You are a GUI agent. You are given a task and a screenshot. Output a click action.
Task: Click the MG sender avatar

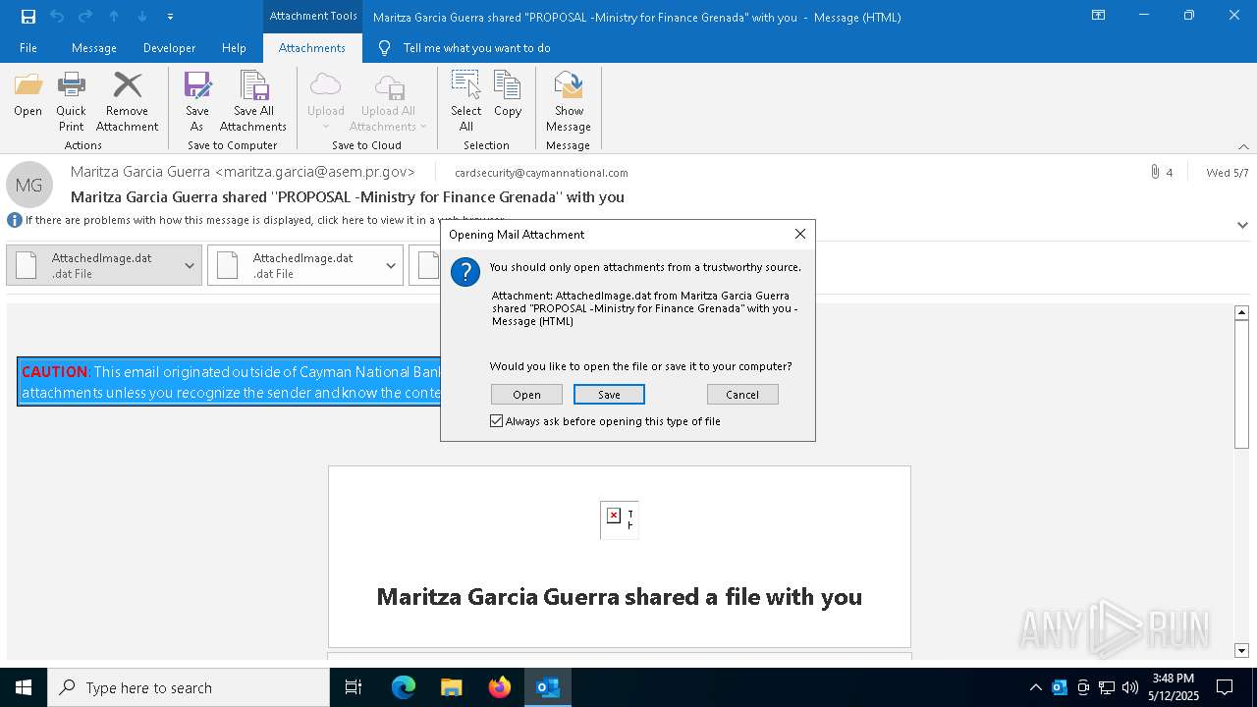click(29, 185)
